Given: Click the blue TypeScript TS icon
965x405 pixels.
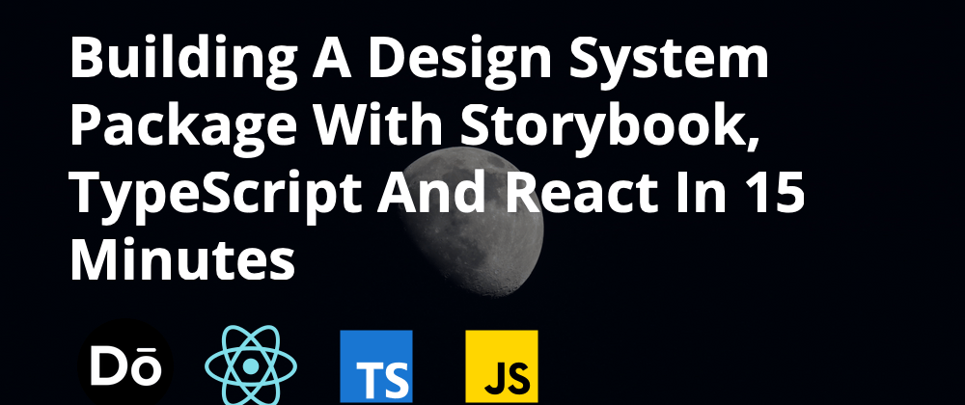Looking at the screenshot, I should point(376,366).
